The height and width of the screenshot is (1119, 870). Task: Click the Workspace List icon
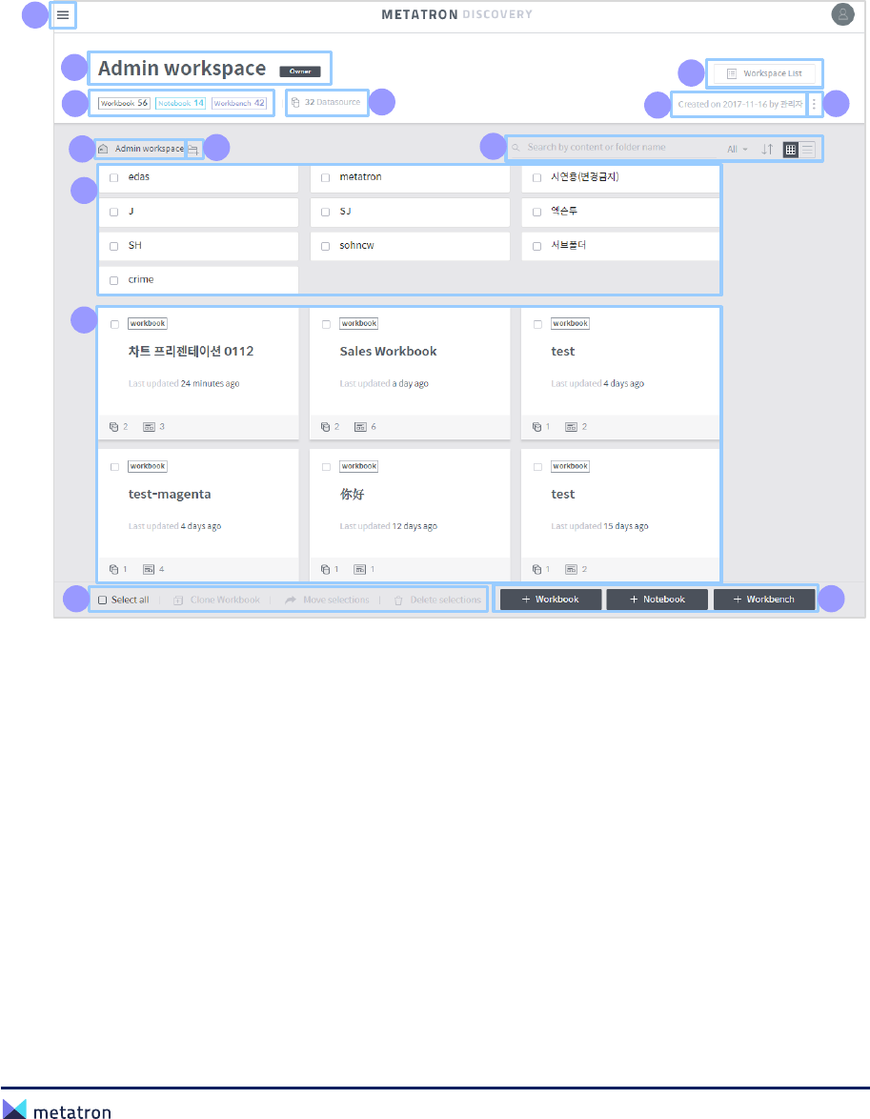pos(732,73)
